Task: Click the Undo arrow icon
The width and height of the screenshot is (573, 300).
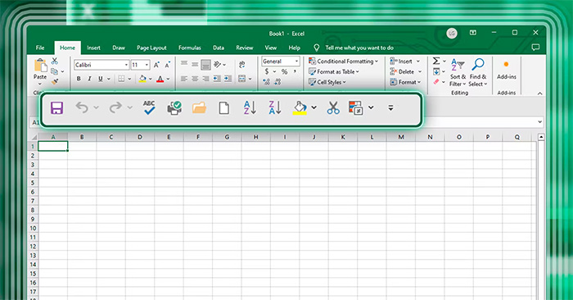Action: 82,107
